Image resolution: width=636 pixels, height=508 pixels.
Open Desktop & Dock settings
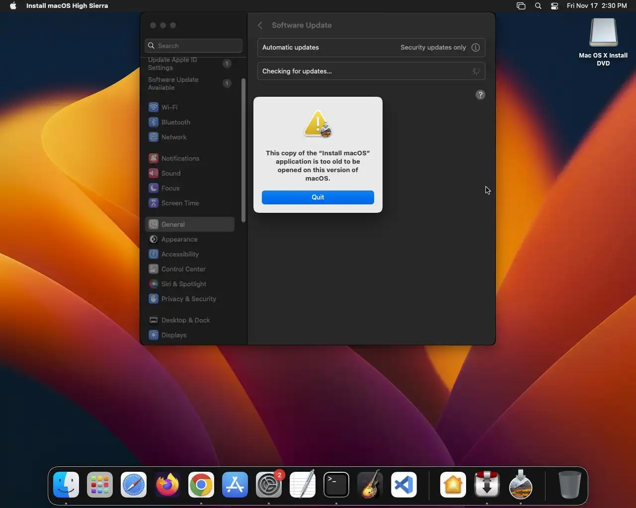click(x=189, y=320)
